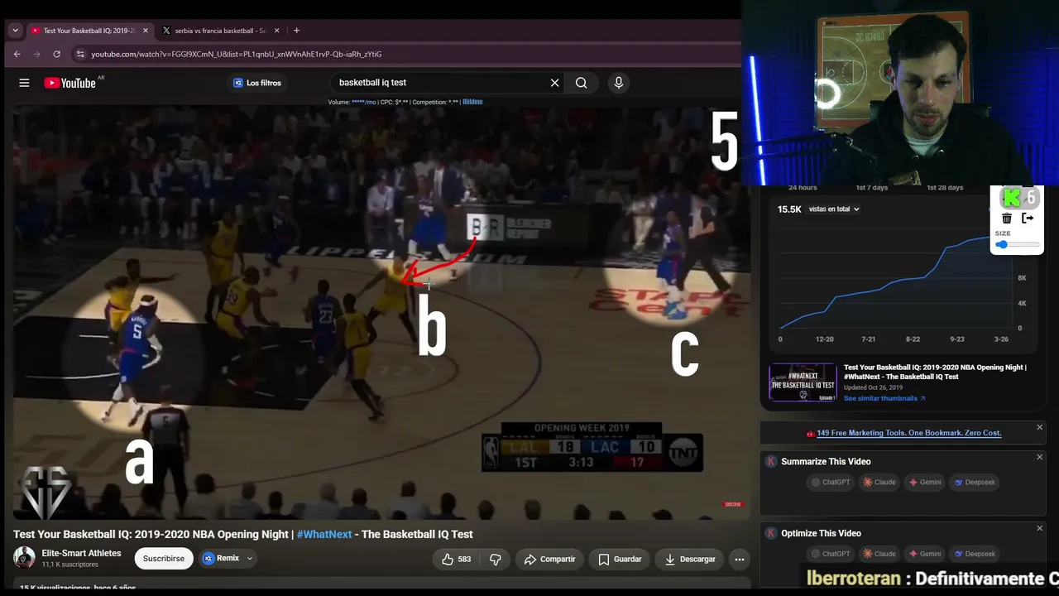Viewport: 1059px width, 596px height.
Task: Go back with the browser back arrow
Action: click(x=17, y=54)
